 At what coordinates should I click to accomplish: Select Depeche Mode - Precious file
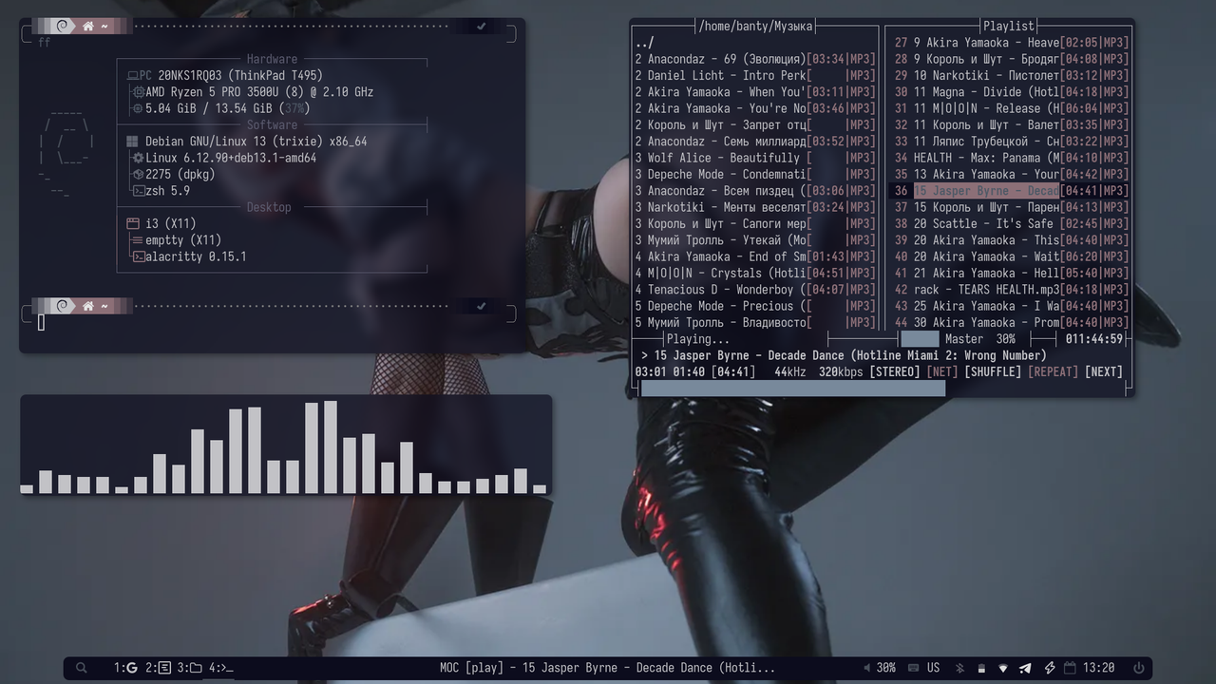click(x=755, y=306)
